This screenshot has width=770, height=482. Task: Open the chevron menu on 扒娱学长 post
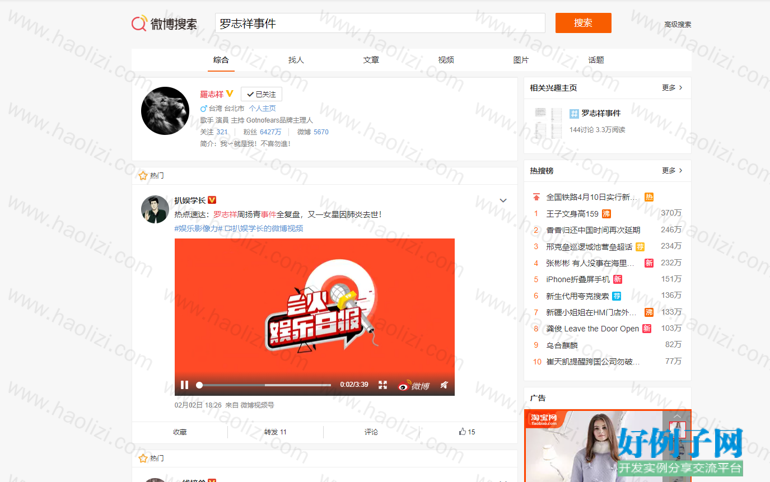point(503,200)
